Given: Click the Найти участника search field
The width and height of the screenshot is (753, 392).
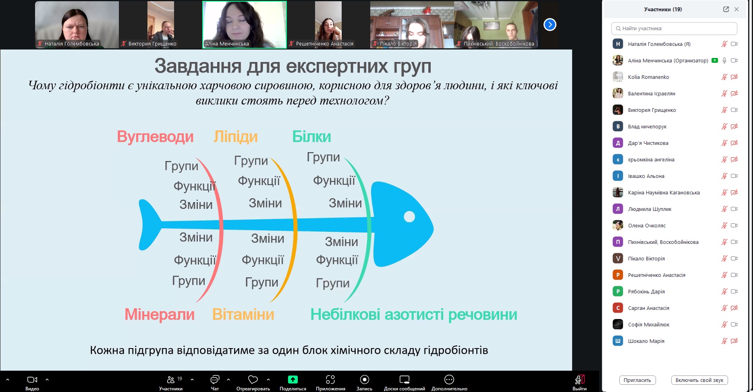Looking at the screenshot, I should (674, 29).
